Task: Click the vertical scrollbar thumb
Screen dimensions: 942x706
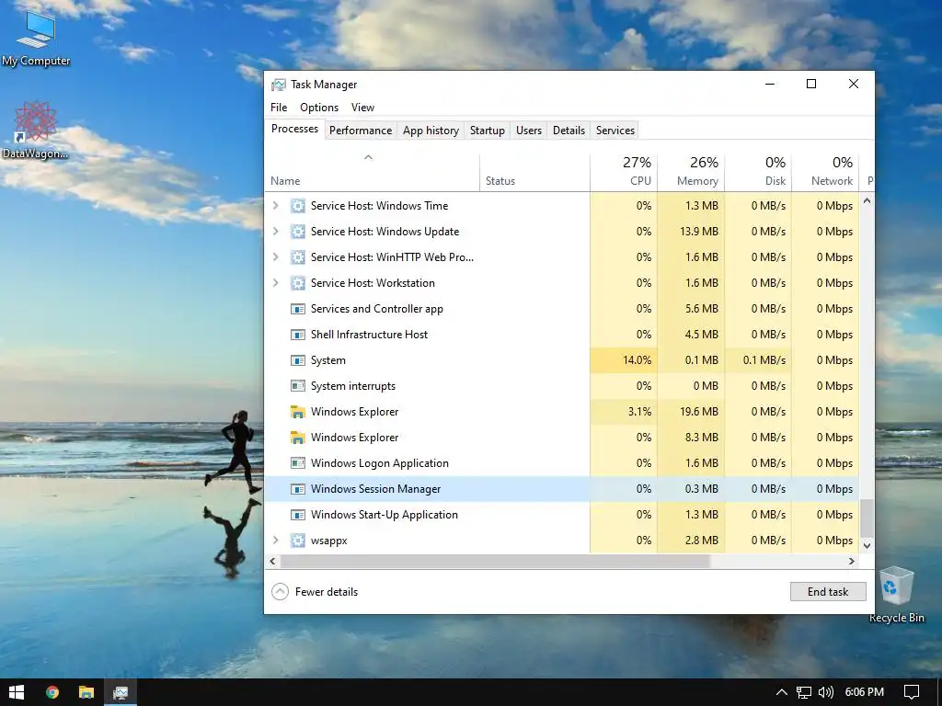Action: pos(867,518)
